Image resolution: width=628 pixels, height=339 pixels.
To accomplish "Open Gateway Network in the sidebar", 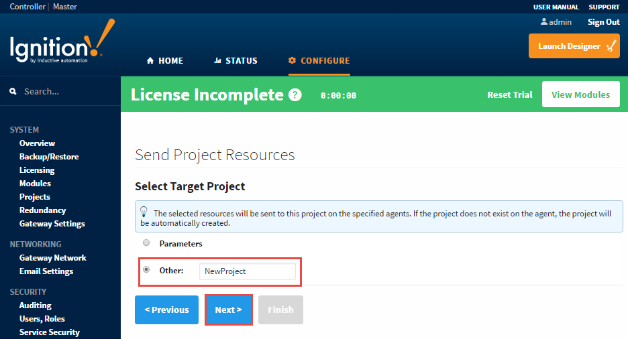I will [53, 258].
